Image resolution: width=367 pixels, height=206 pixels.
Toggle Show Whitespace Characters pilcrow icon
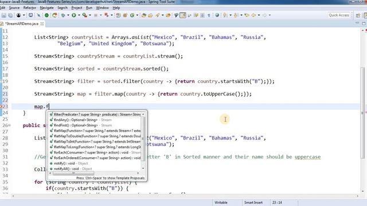click(209, 15)
